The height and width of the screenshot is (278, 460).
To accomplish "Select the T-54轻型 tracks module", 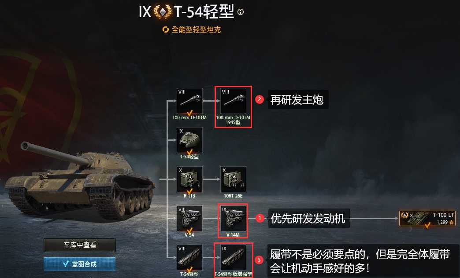I will 189,257.
